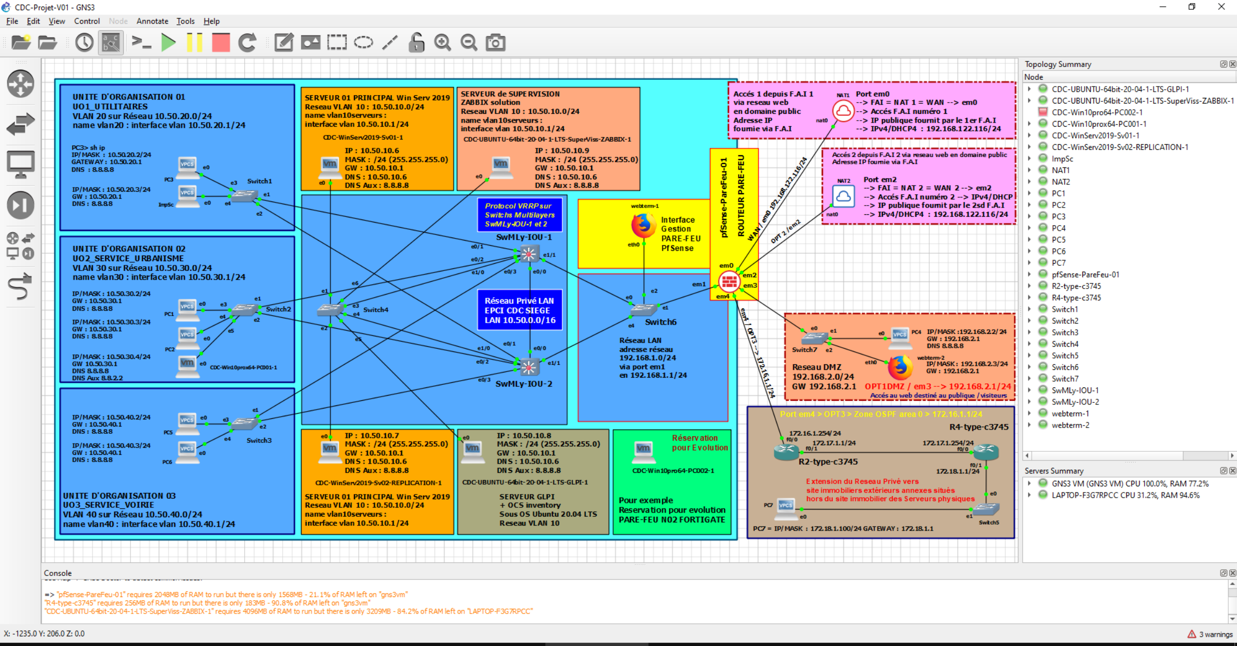Viewport: 1237px width, 646px height.
Task: Expand CDC-WinServ2019-Sv01-1 node tree arrow
Action: tap(1029, 135)
